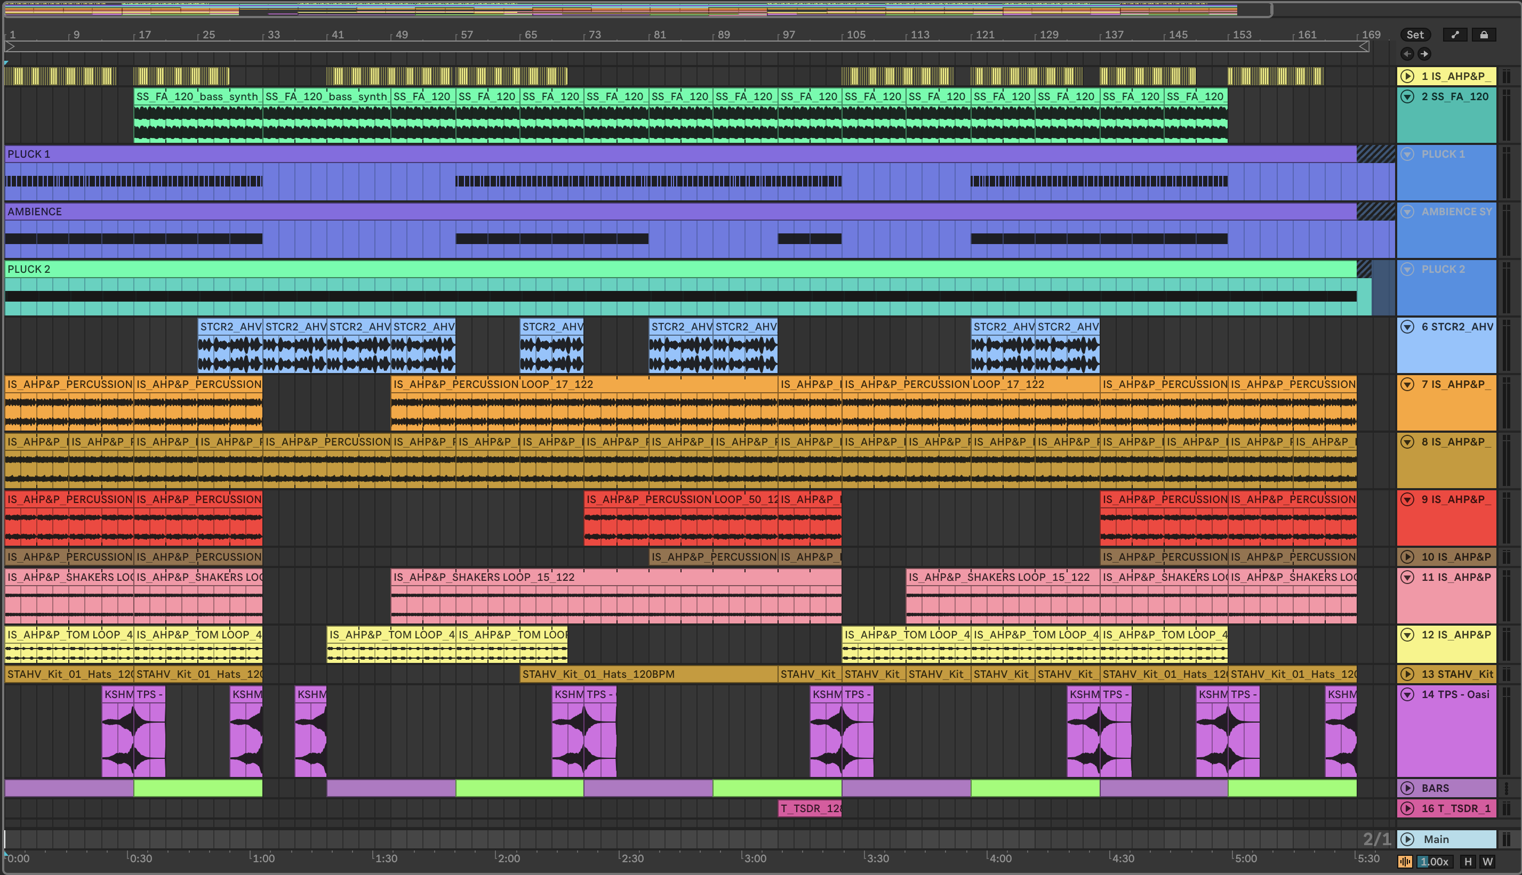
Task: Click bar 137 on beat ruler
Action: point(1114,35)
